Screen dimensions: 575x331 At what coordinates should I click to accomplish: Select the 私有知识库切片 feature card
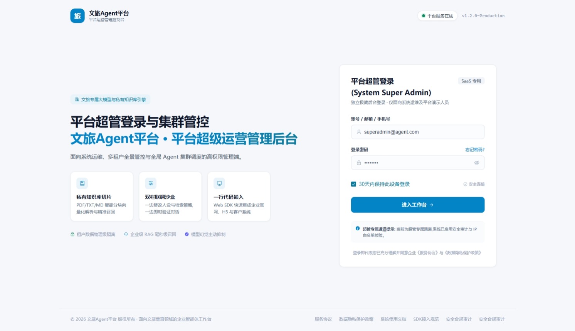(102, 197)
